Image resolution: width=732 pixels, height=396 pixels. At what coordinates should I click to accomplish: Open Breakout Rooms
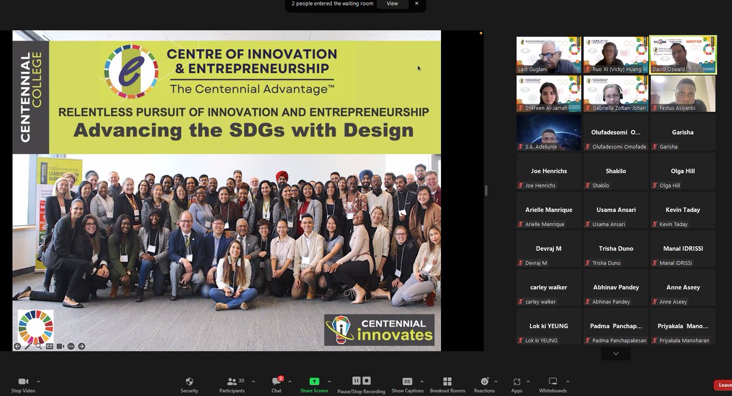(447, 384)
